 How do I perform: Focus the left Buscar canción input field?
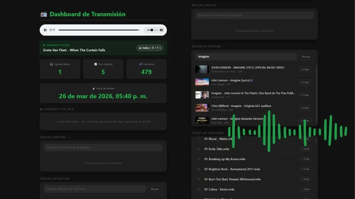tap(103, 147)
